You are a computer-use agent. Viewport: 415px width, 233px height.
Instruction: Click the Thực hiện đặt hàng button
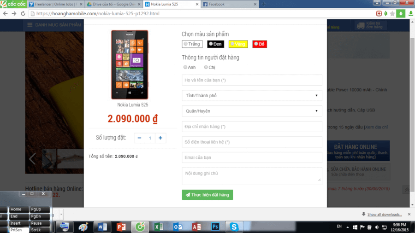[207, 195]
